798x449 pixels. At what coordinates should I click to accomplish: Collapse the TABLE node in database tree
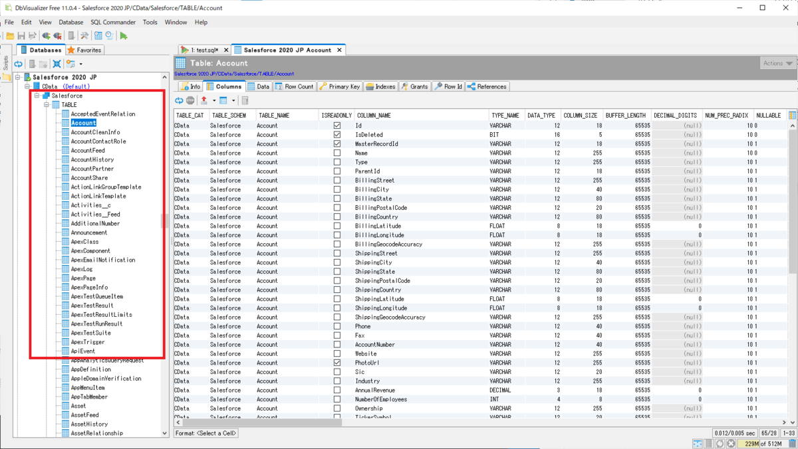click(x=47, y=105)
